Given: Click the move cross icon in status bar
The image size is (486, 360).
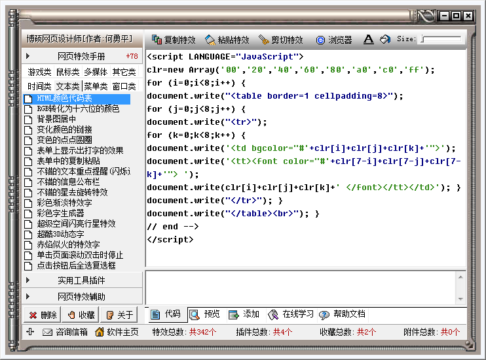Looking at the screenshot, I should tap(30, 332).
